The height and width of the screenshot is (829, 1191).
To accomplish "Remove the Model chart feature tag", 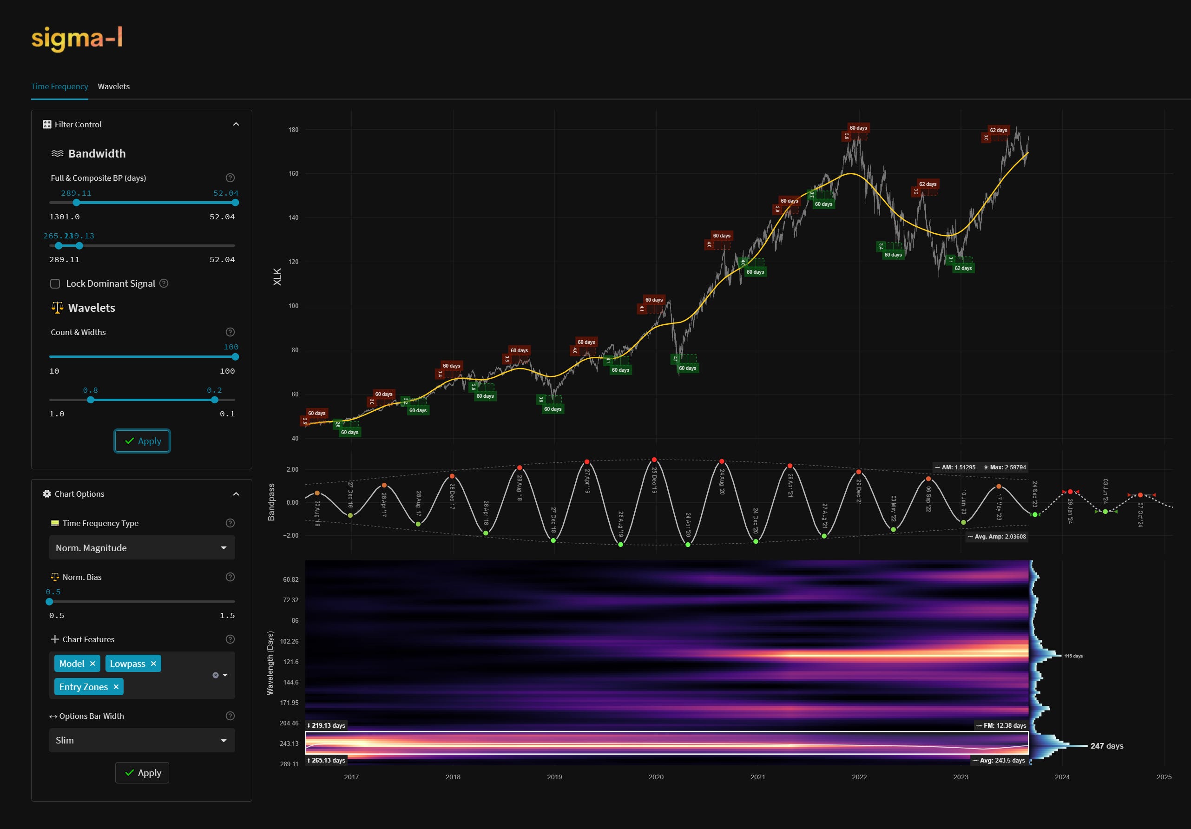I will pos(92,664).
